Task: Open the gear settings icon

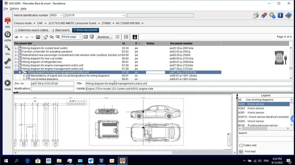Action: 272,15
